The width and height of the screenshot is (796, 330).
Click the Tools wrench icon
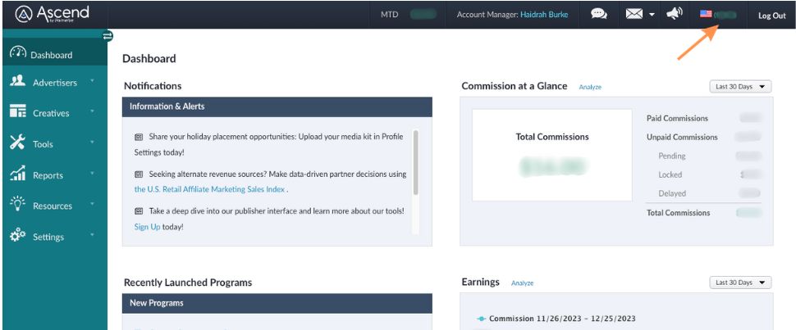click(18, 143)
